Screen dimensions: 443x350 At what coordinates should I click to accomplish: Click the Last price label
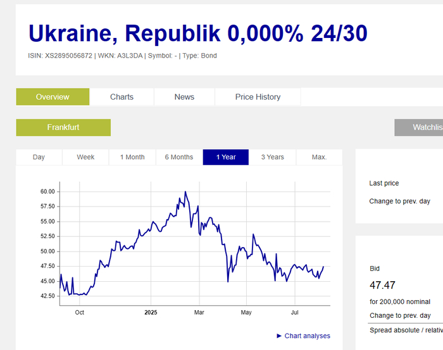[x=384, y=183]
